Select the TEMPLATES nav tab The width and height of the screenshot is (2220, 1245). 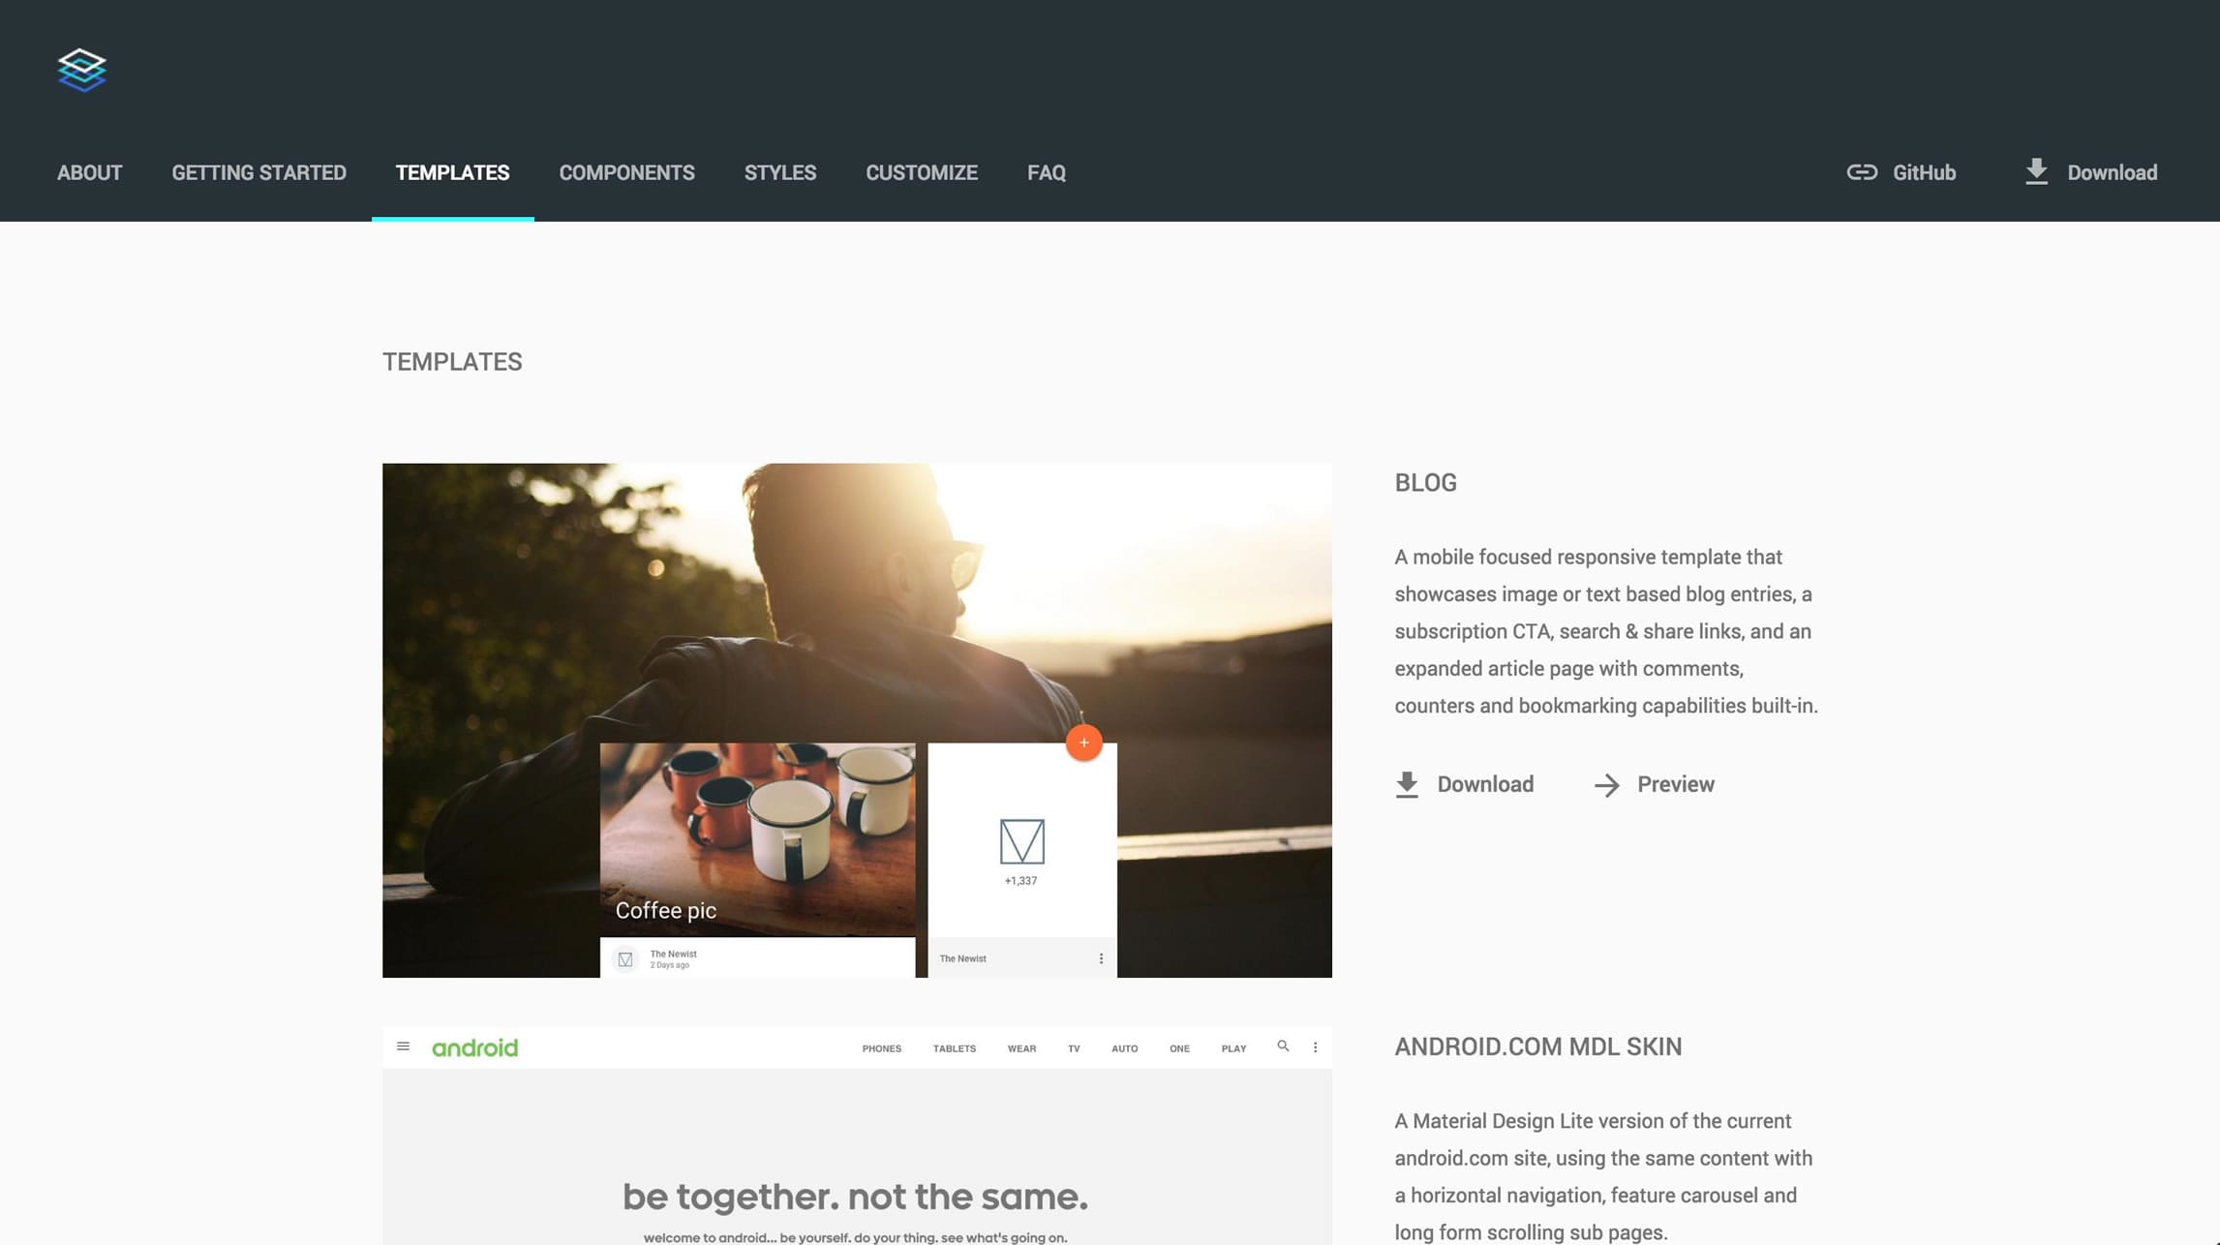pos(451,172)
